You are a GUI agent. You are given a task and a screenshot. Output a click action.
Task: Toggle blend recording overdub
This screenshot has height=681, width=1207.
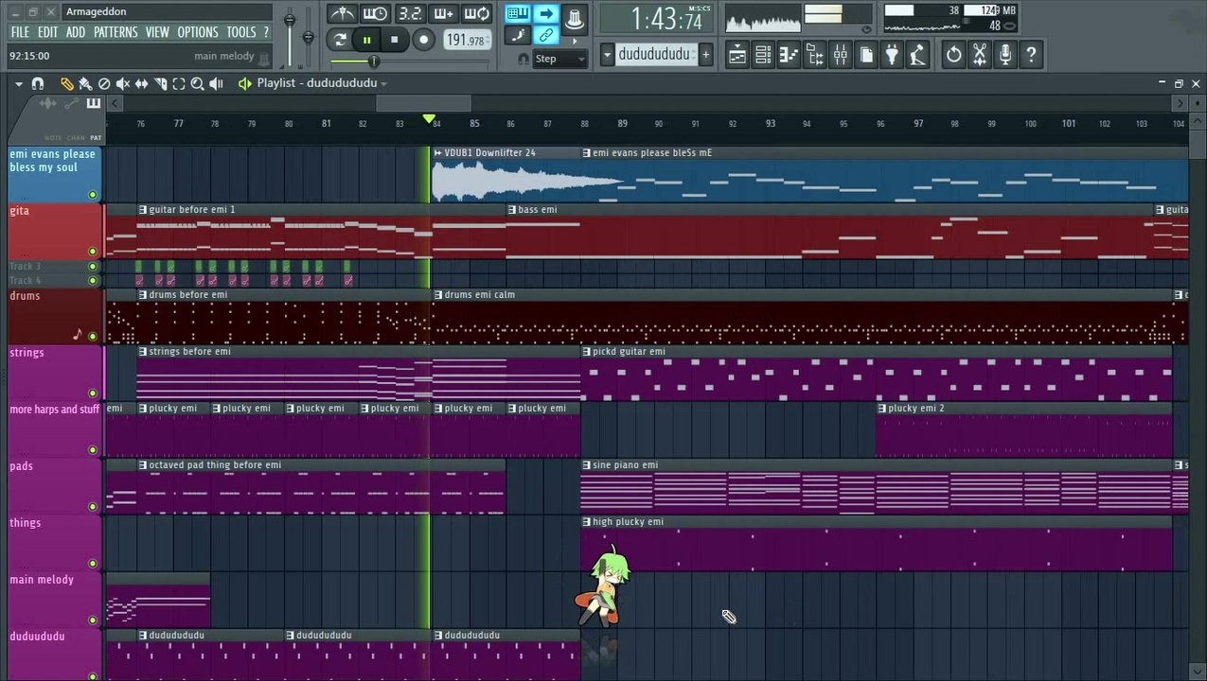click(442, 13)
